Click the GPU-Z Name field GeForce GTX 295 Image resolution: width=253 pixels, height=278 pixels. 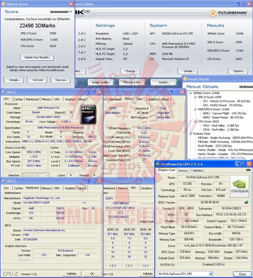(203, 177)
